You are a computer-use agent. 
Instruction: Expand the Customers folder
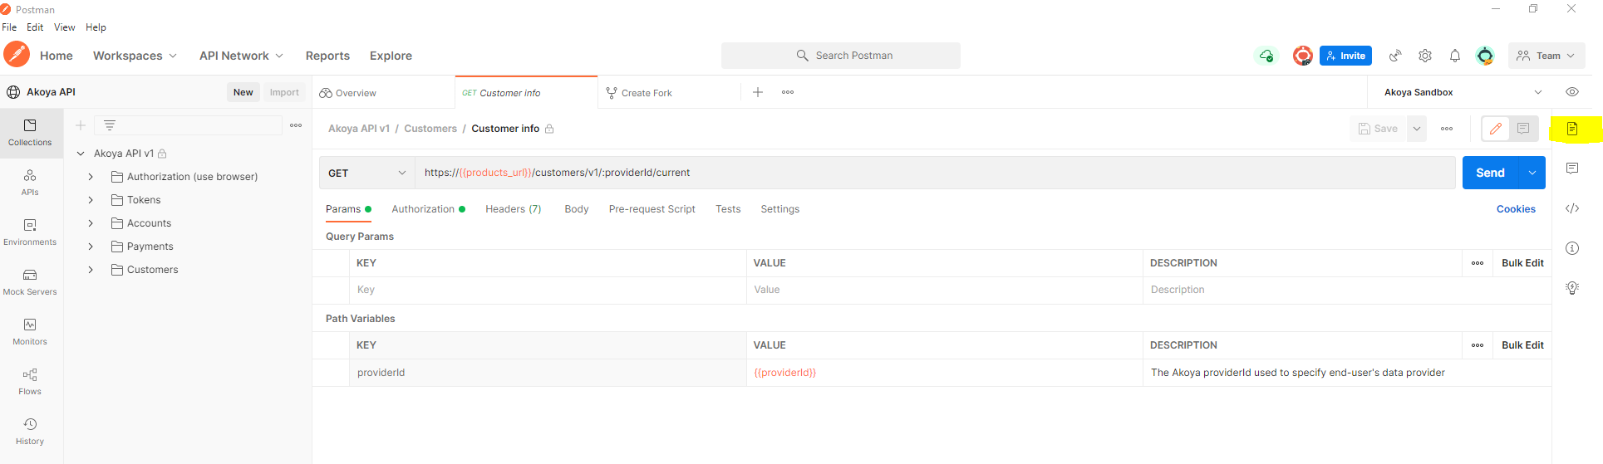pyautogui.click(x=91, y=270)
